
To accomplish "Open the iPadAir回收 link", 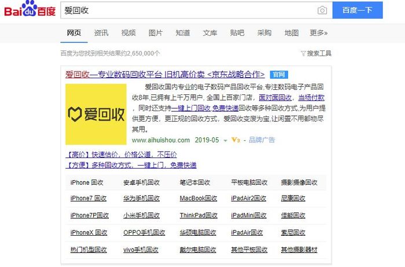I will click(246, 232).
